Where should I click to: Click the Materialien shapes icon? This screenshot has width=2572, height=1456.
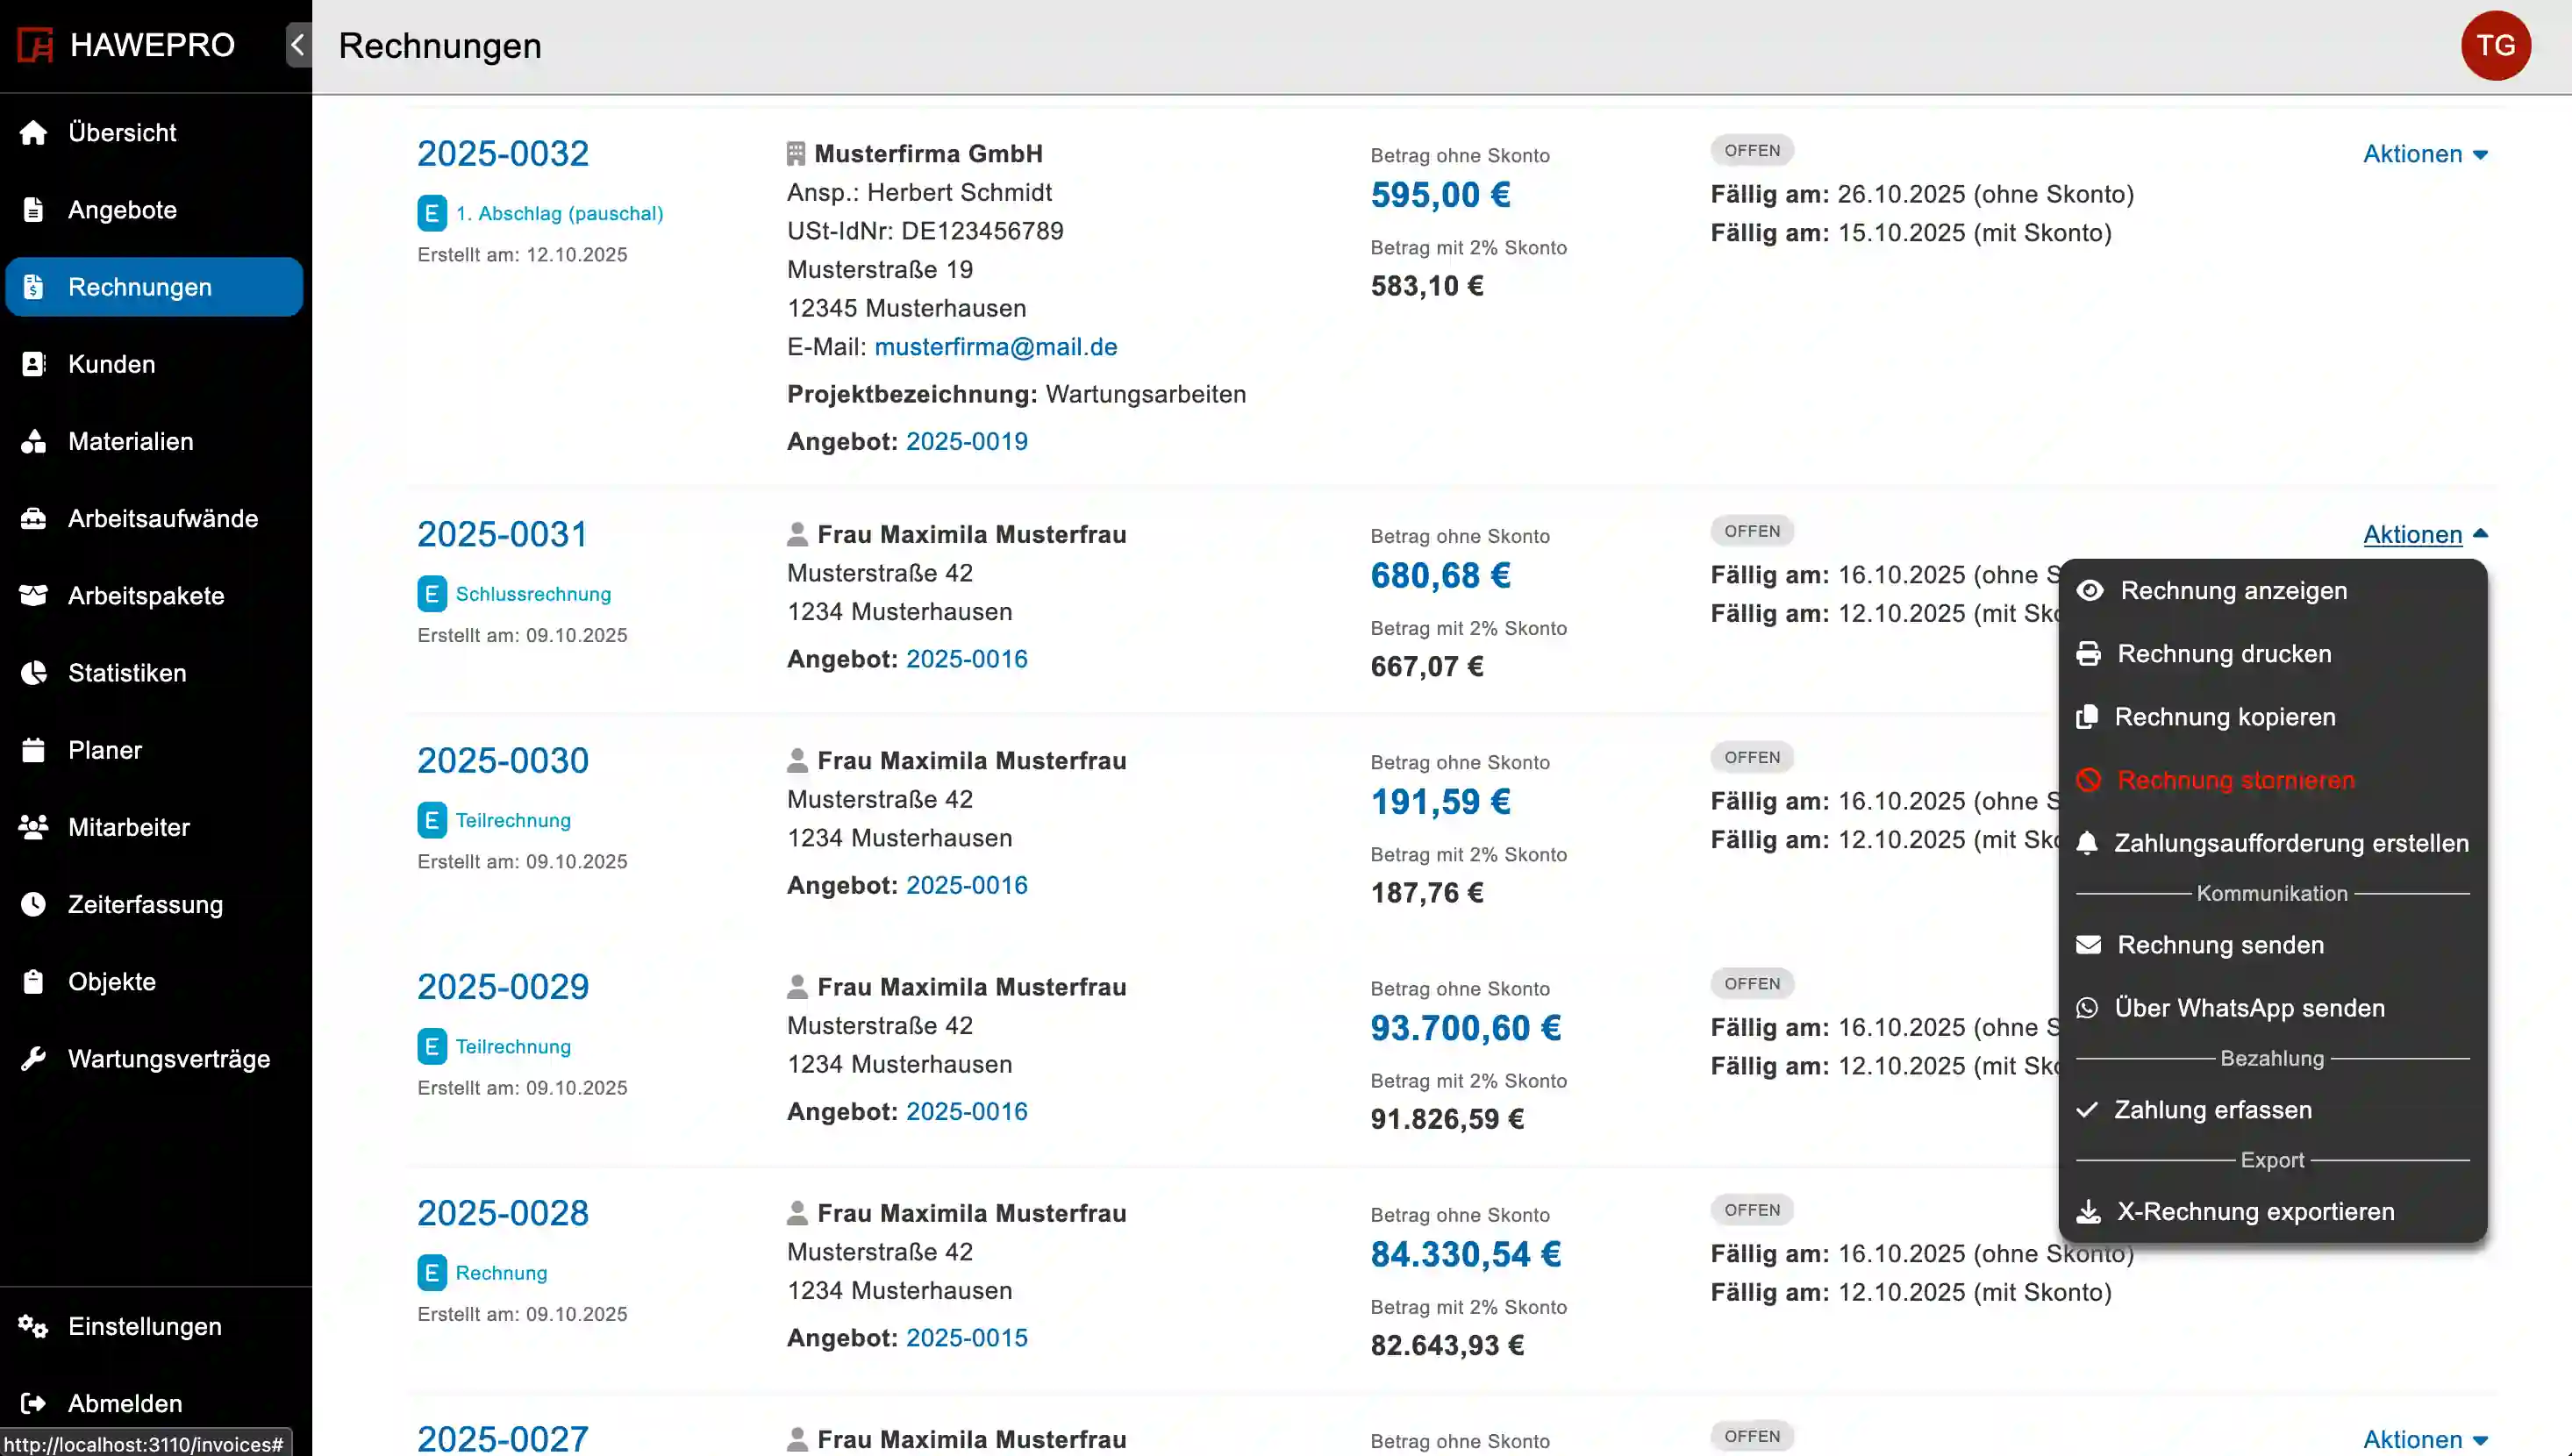coord(34,442)
